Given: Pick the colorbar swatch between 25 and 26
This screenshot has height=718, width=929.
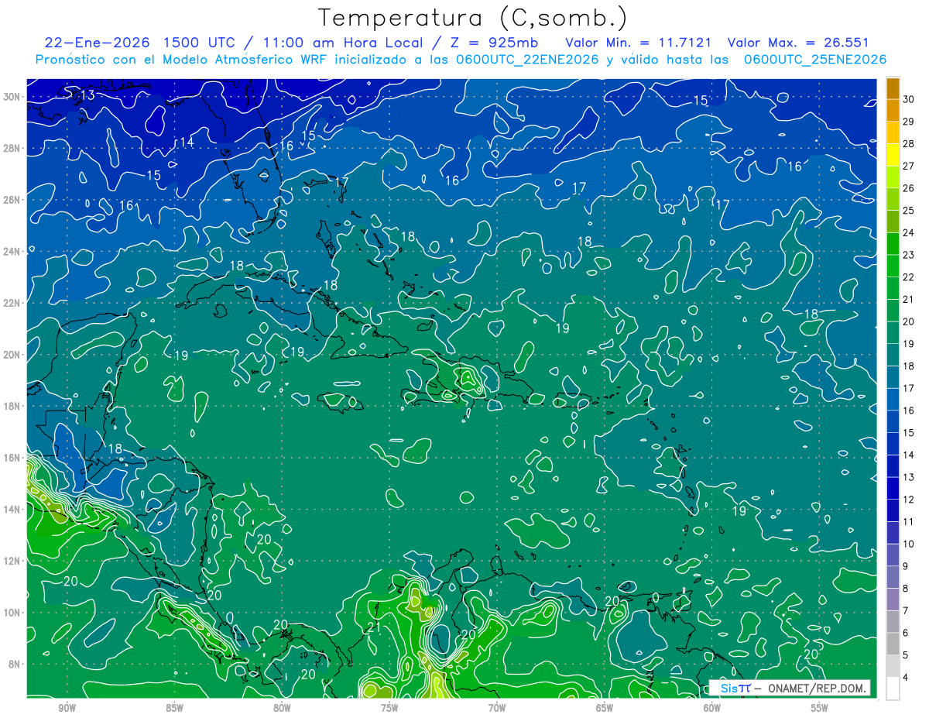Looking at the screenshot, I should tap(893, 199).
